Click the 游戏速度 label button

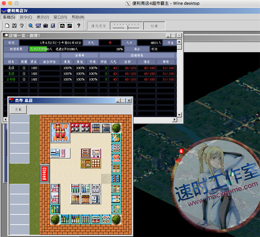click(x=98, y=26)
